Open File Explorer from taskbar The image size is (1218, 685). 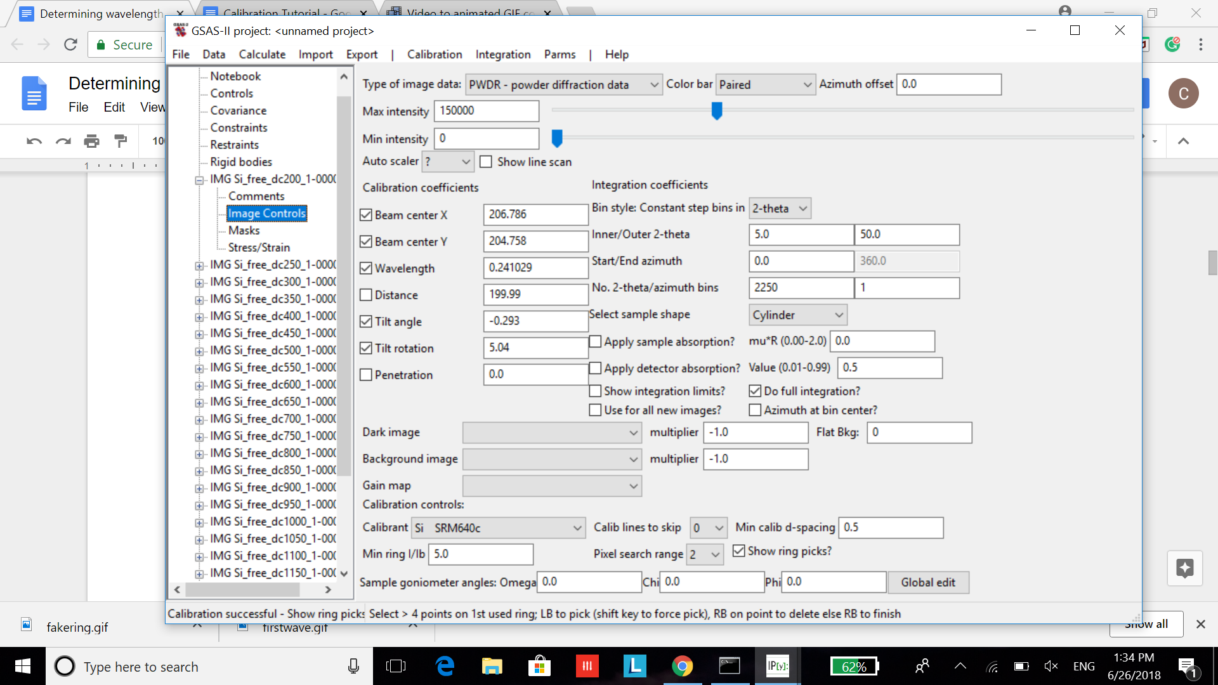(x=492, y=666)
